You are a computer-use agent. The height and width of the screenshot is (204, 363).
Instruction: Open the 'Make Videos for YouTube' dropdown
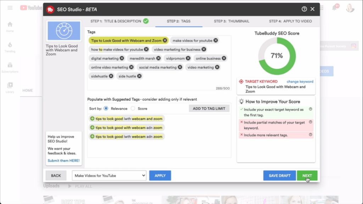(109, 176)
